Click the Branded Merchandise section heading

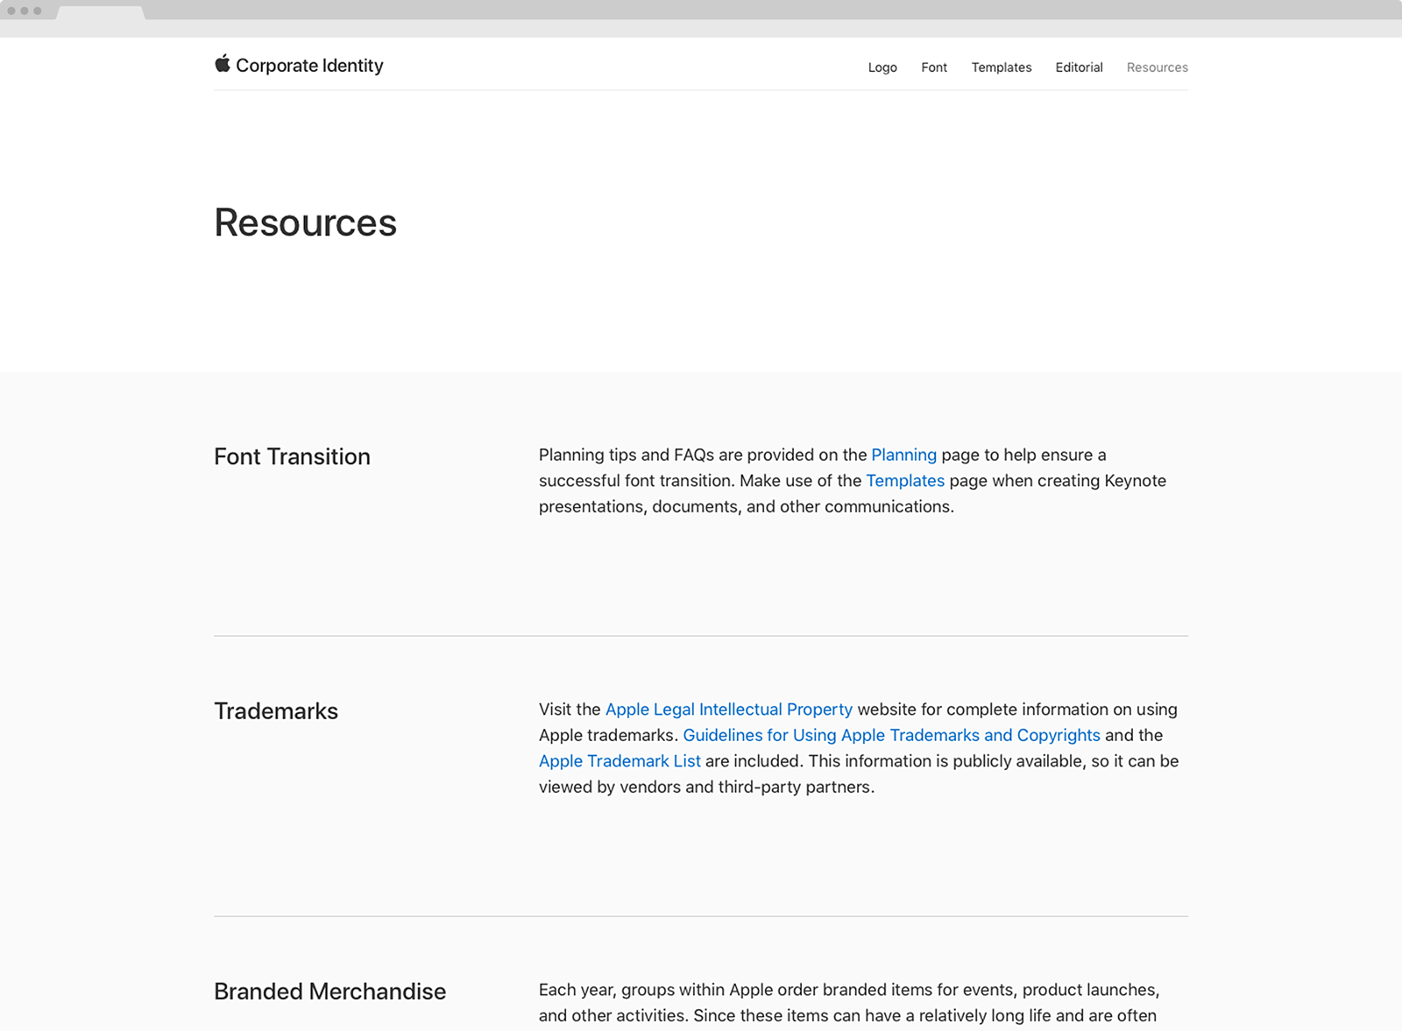[330, 992]
